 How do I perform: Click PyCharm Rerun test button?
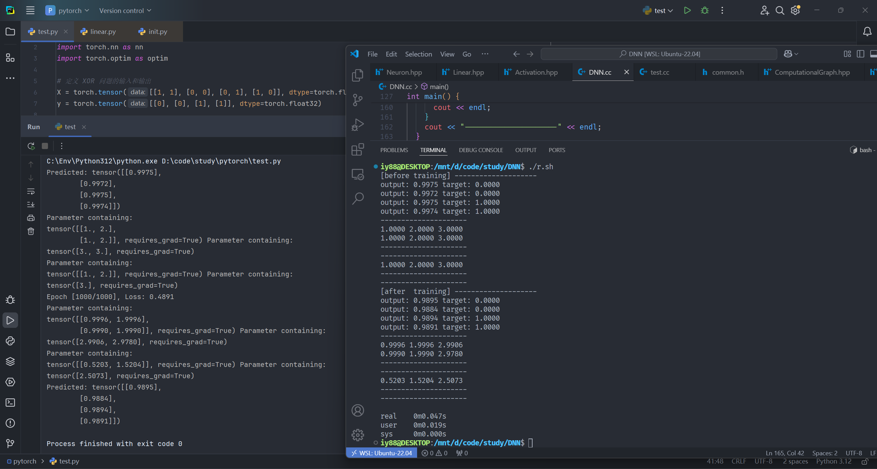pyautogui.click(x=31, y=146)
